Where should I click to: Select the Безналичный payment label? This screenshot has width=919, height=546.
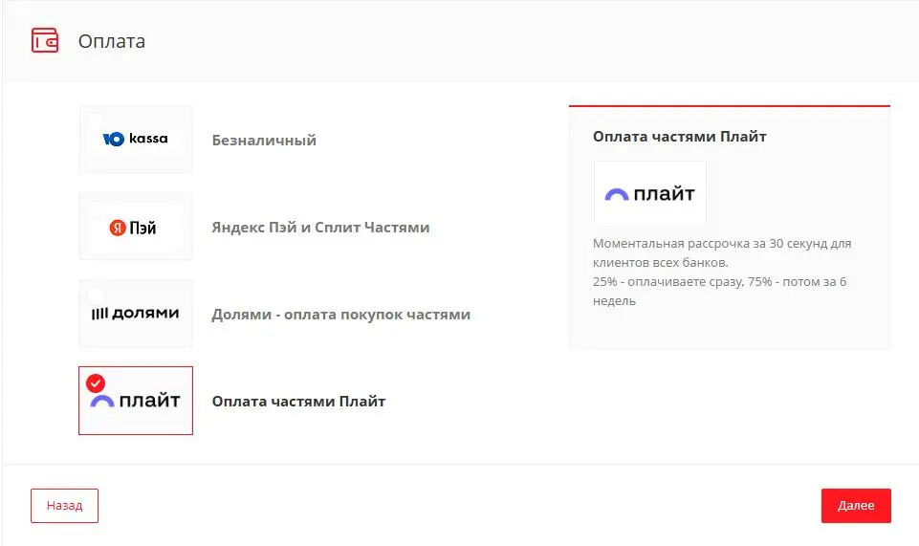pyautogui.click(x=264, y=141)
